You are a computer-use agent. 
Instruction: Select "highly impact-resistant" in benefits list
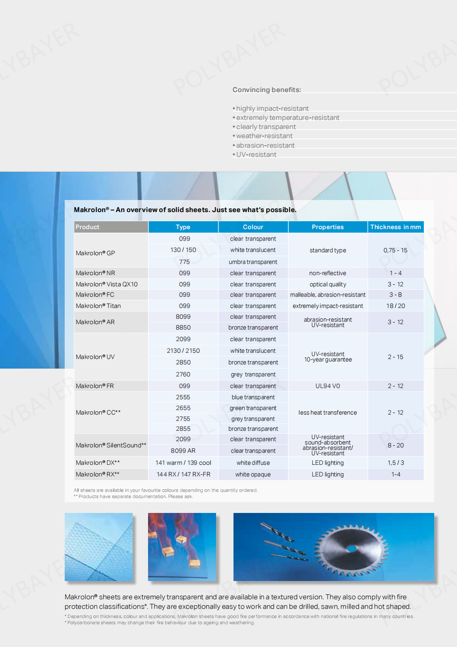tap(272, 108)
